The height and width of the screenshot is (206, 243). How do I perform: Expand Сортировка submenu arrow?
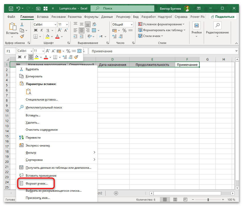pos(94,160)
